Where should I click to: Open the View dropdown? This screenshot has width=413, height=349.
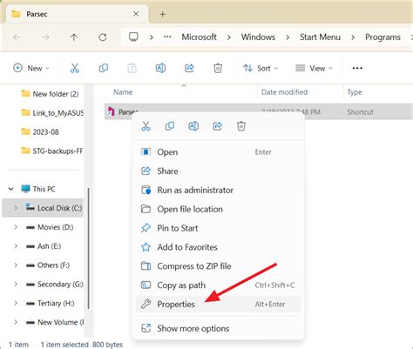tap(314, 68)
